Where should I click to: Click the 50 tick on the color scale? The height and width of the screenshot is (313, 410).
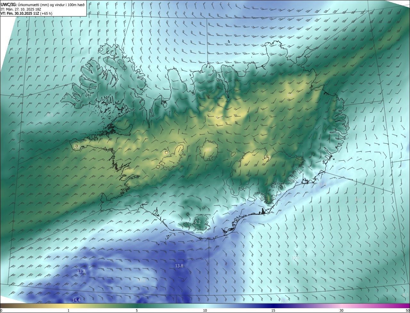pyautogui.click(x=407, y=310)
